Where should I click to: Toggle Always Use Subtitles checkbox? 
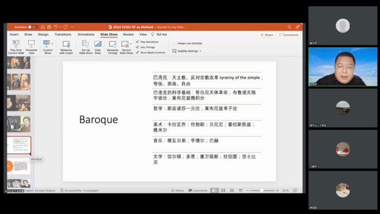click(x=174, y=43)
